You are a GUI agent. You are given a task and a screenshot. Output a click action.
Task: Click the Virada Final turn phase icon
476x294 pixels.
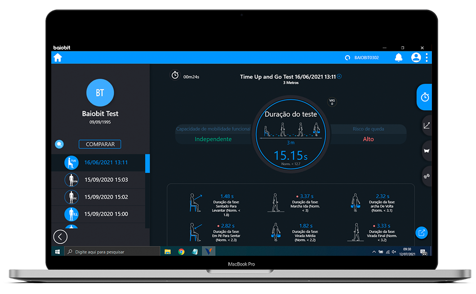click(356, 232)
